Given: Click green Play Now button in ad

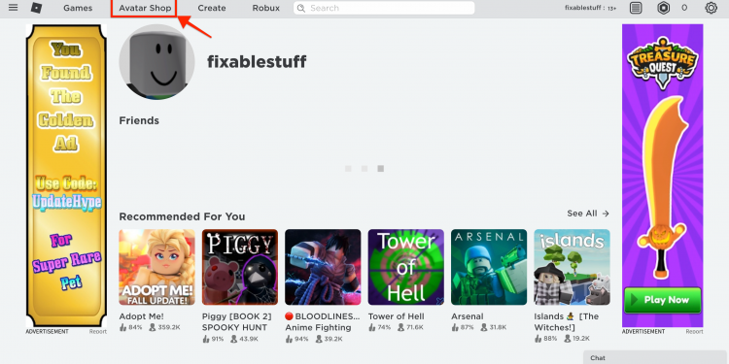Looking at the screenshot, I should pyautogui.click(x=663, y=300).
